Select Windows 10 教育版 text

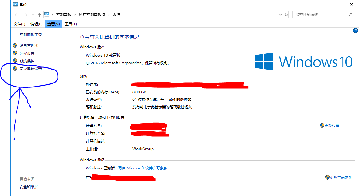click(x=103, y=55)
